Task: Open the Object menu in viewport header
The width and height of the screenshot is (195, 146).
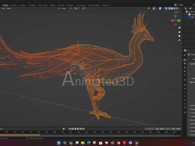Action: point(9,9)
